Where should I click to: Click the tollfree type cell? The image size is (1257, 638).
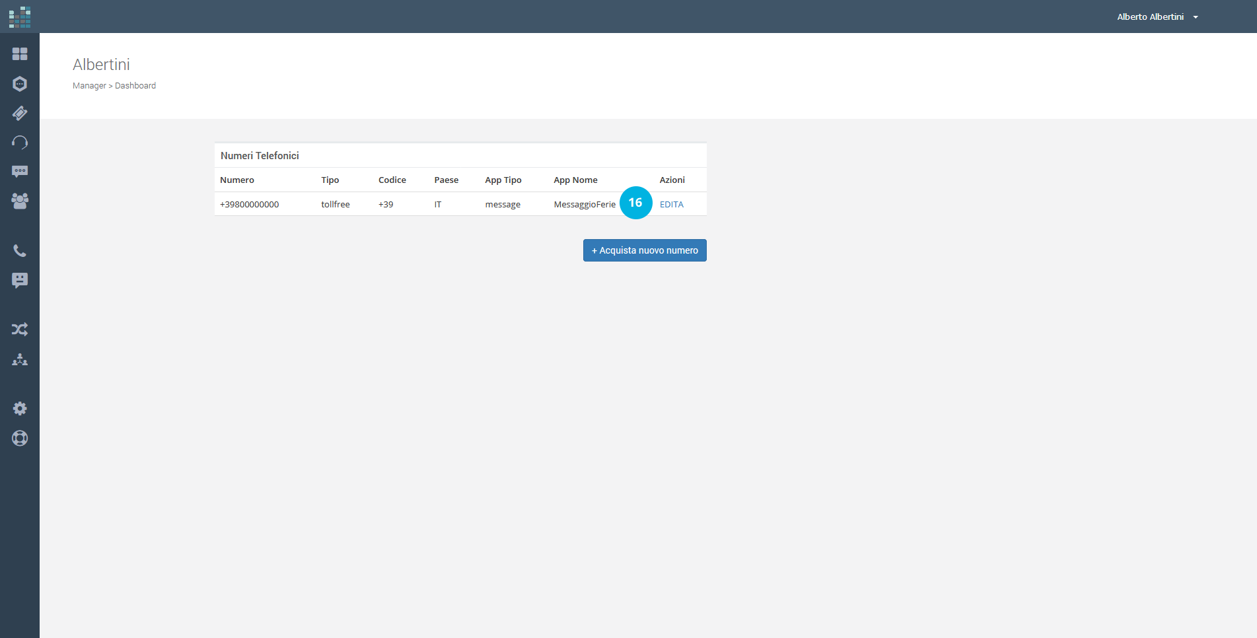[x=336, y=204]
